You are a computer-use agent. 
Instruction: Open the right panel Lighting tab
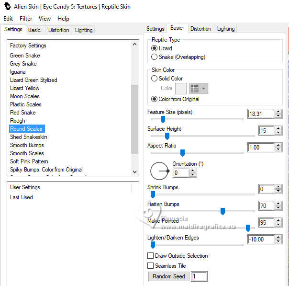pos(226,29)
